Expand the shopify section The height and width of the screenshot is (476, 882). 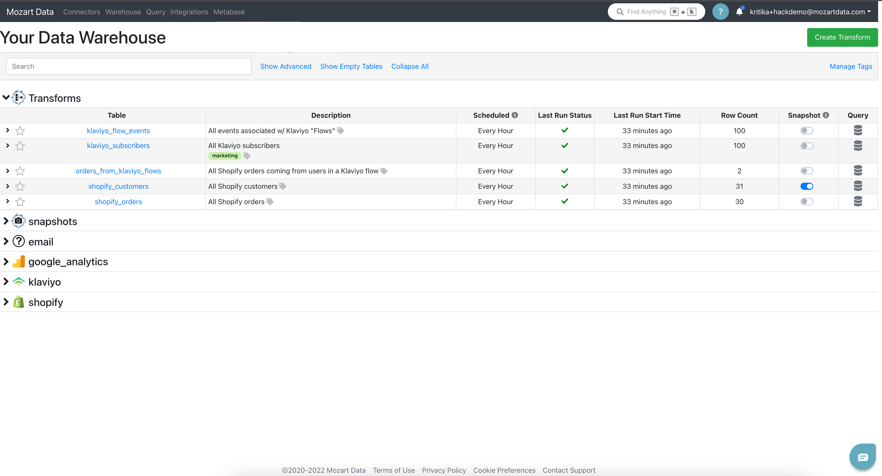(x=6, y=302)
